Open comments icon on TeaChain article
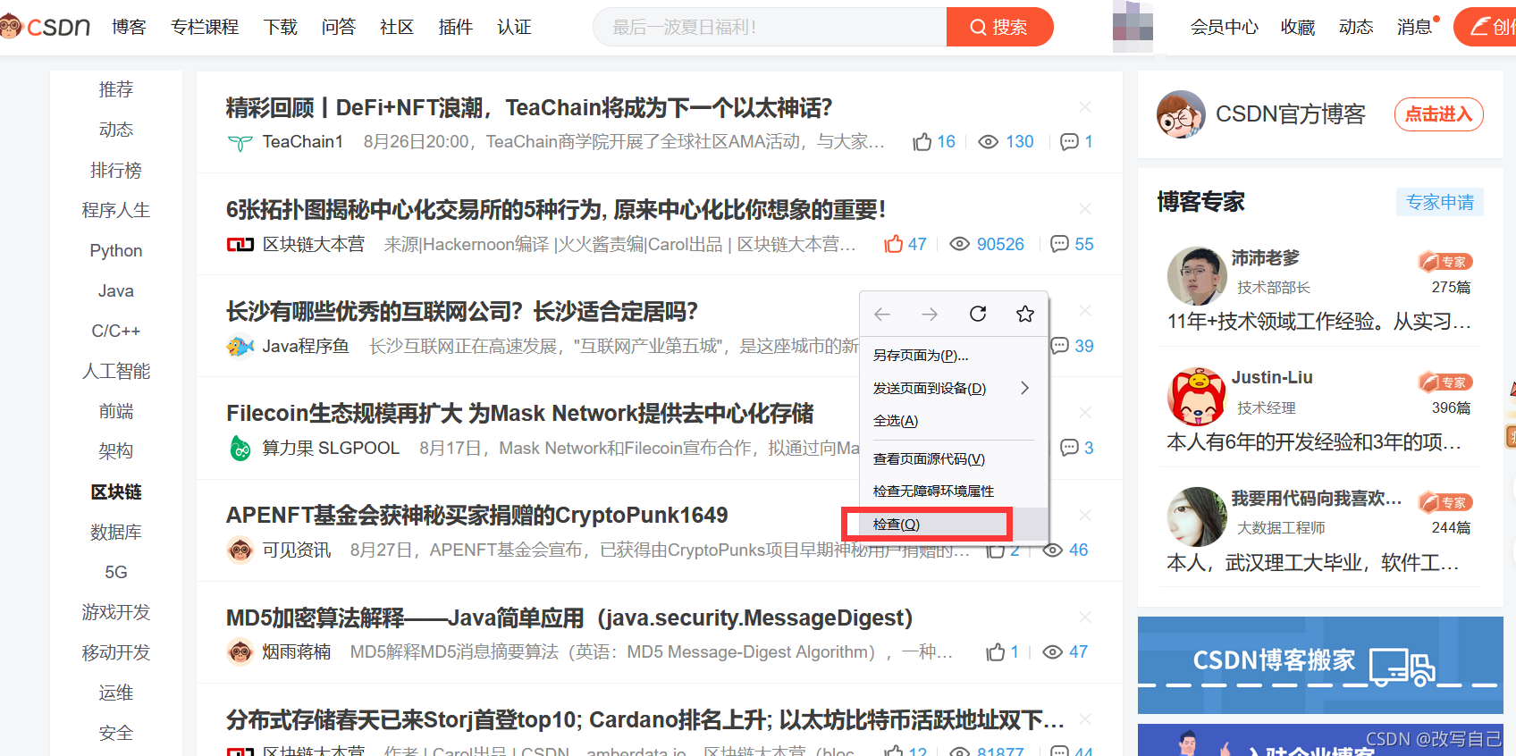Viewport: 1516px width, 756px height. pos(1069,142)
